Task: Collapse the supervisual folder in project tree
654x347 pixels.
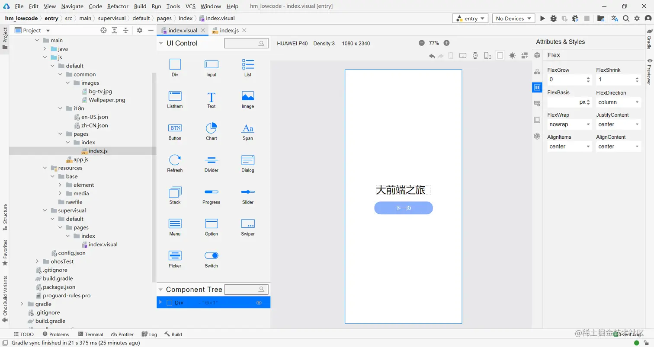Action: click(45, 210)
